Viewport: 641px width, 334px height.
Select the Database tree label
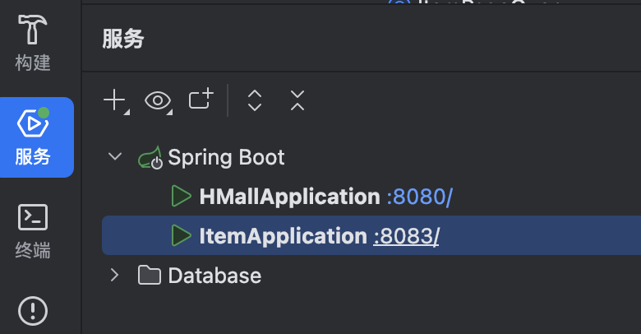[214, 276]
